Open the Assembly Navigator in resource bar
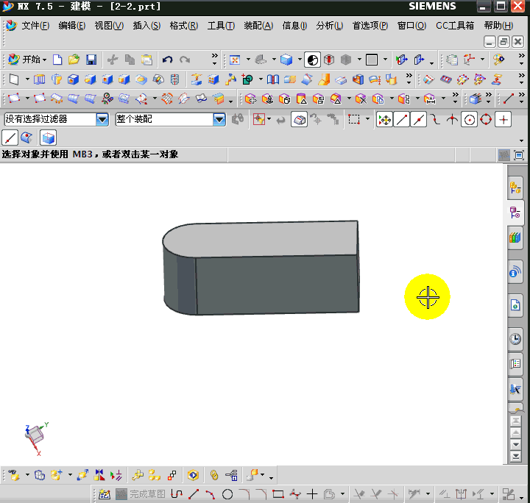 click(x=515, y=188)
